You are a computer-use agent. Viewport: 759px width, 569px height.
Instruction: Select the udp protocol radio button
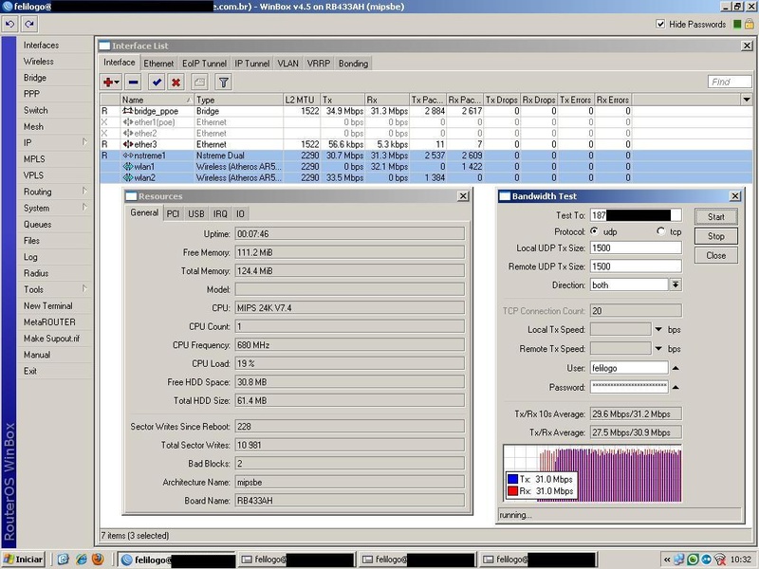point(595,231)
